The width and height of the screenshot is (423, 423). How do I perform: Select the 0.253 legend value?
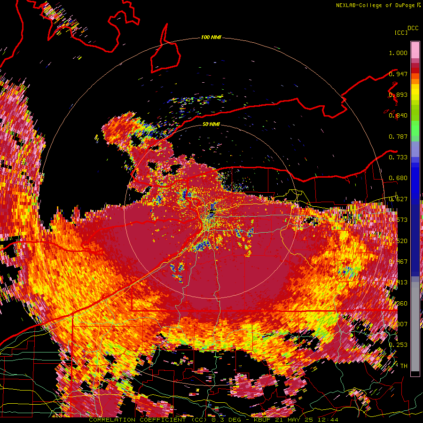tap(398, 345)
